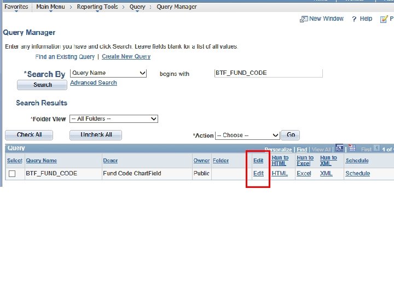This screenshot has width=394, height=295.
Task: Click the Run to XML column header
Action: [328, 161]
